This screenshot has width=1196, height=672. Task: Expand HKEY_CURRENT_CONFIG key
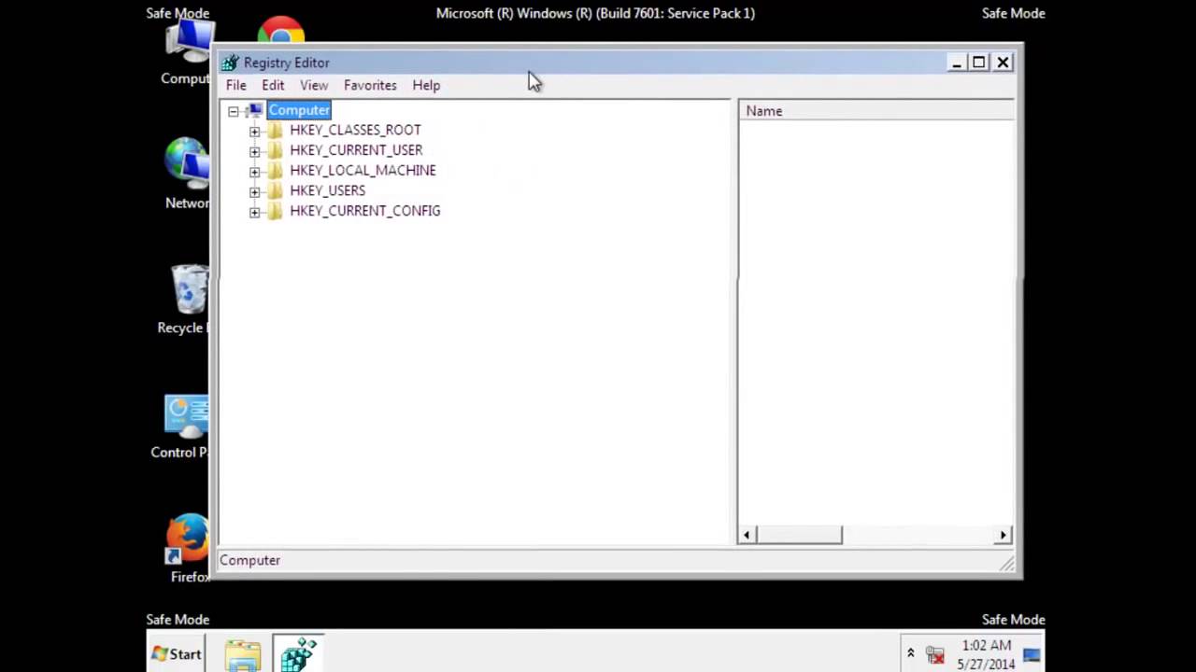254,212
